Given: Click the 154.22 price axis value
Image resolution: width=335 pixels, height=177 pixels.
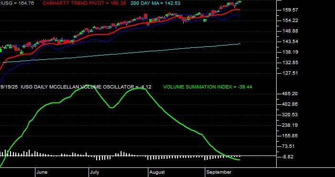Looking at the screenshot, I should pyautogui.click(x=290, y=21).
